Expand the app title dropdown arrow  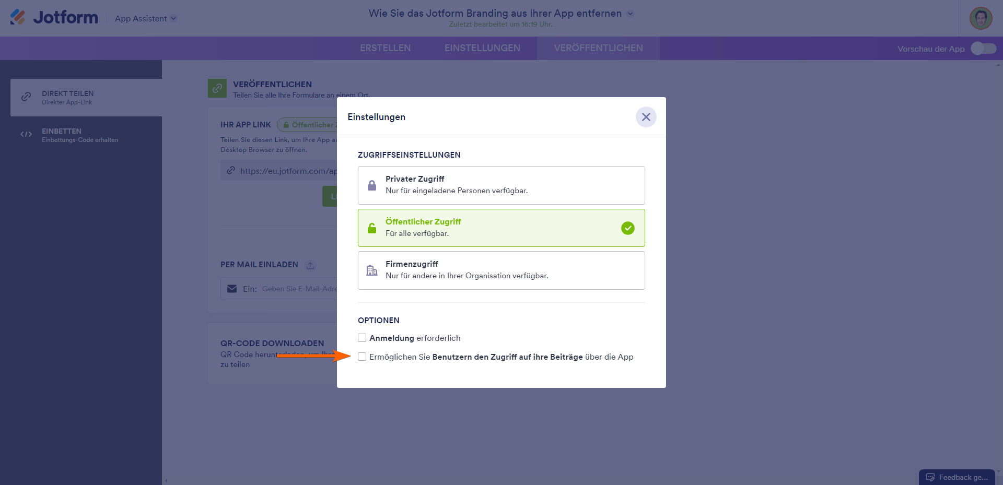point(631,14)
